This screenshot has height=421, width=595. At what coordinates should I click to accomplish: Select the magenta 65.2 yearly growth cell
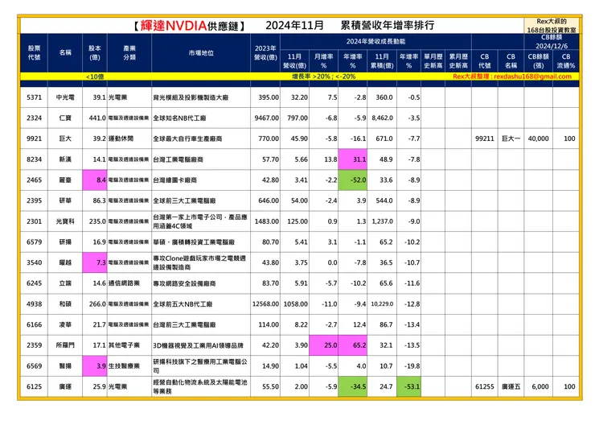pos(353,345)
